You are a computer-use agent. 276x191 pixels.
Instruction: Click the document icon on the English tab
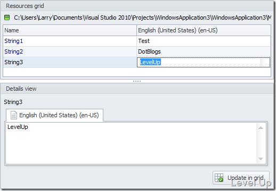pos(14,115)
